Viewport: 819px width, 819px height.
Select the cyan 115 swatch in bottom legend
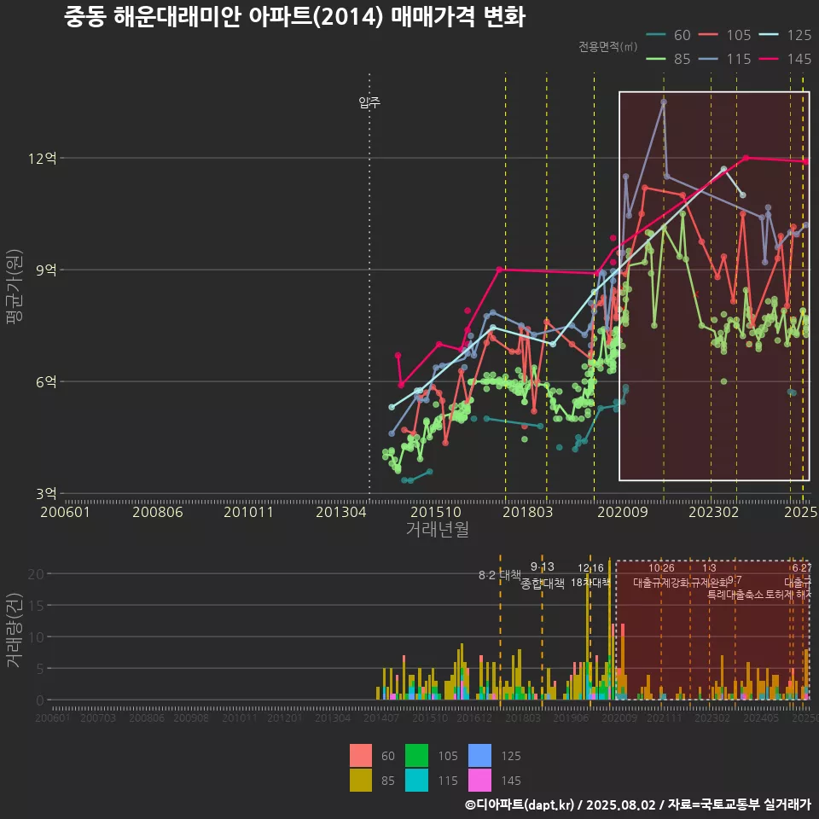click(417, 780)
